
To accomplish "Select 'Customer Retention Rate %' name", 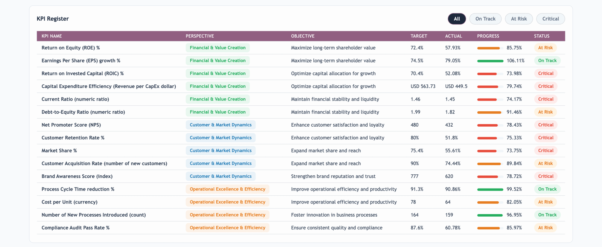I will (73, 138).
